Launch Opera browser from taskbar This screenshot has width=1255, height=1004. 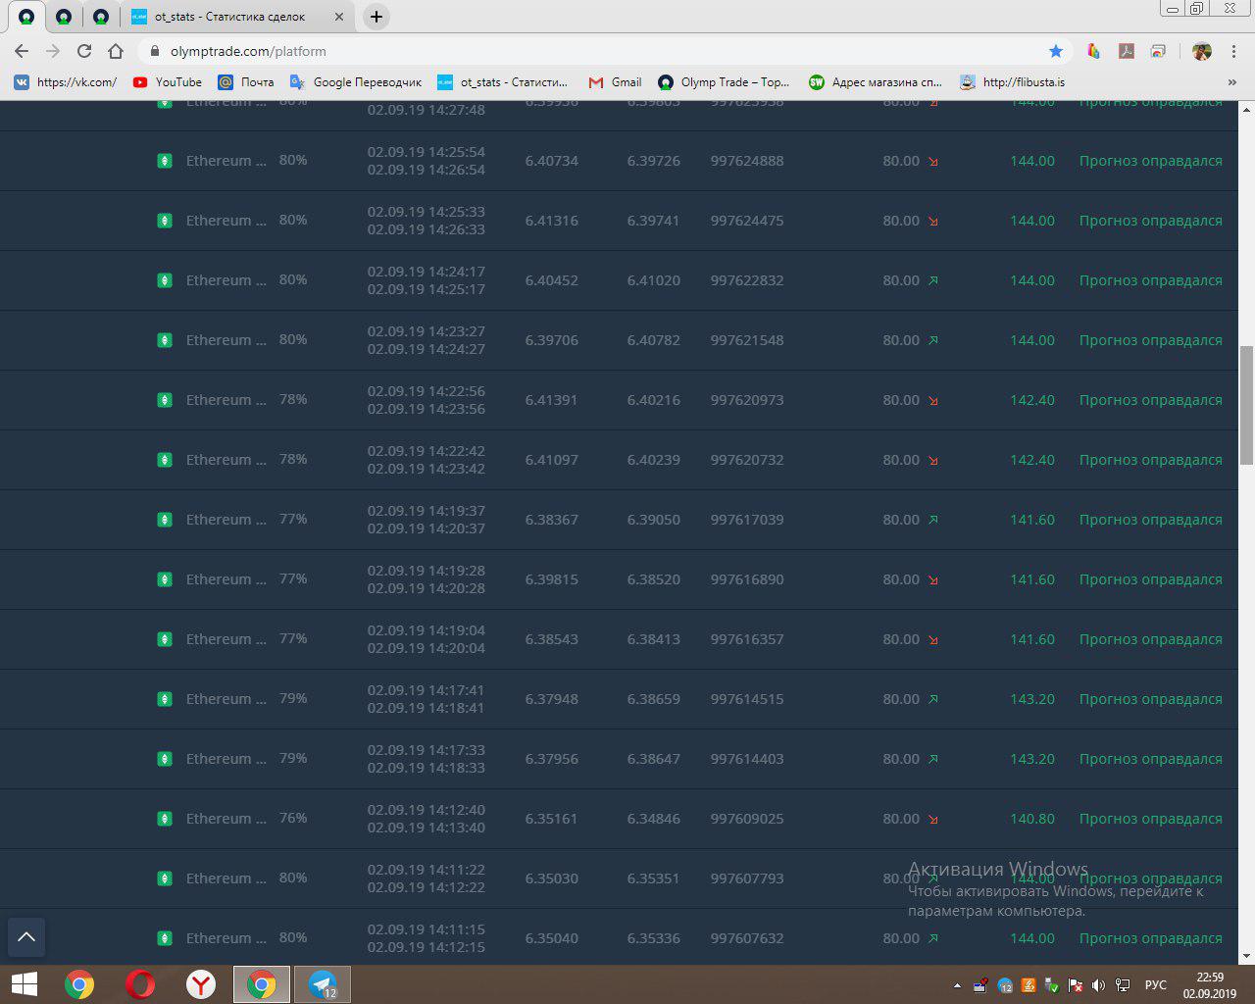coord(140,984)
